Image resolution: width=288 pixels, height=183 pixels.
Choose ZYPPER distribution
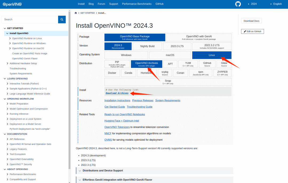(222, 73)
